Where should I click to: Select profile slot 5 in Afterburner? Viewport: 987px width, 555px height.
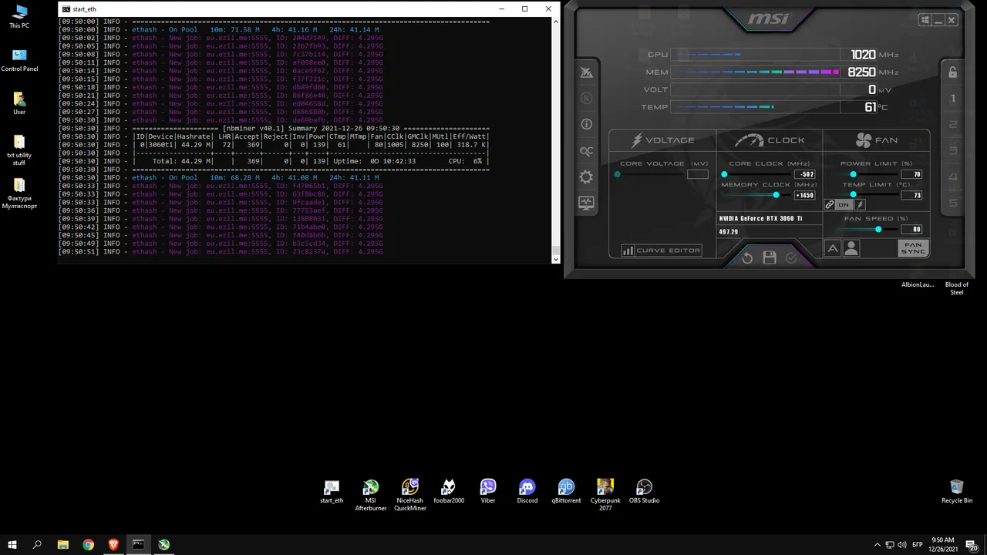click(952, 203)
